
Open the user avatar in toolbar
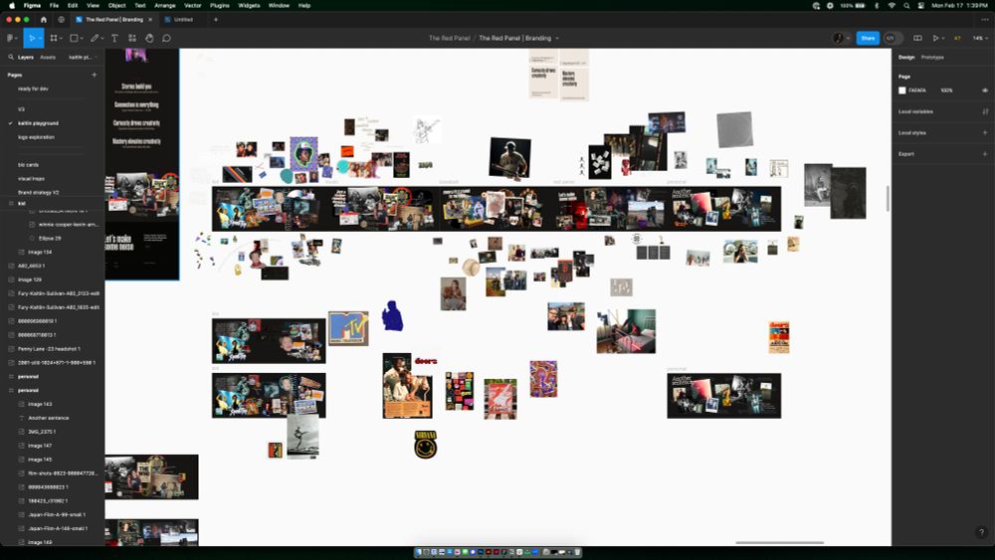(x=838, y=38)
